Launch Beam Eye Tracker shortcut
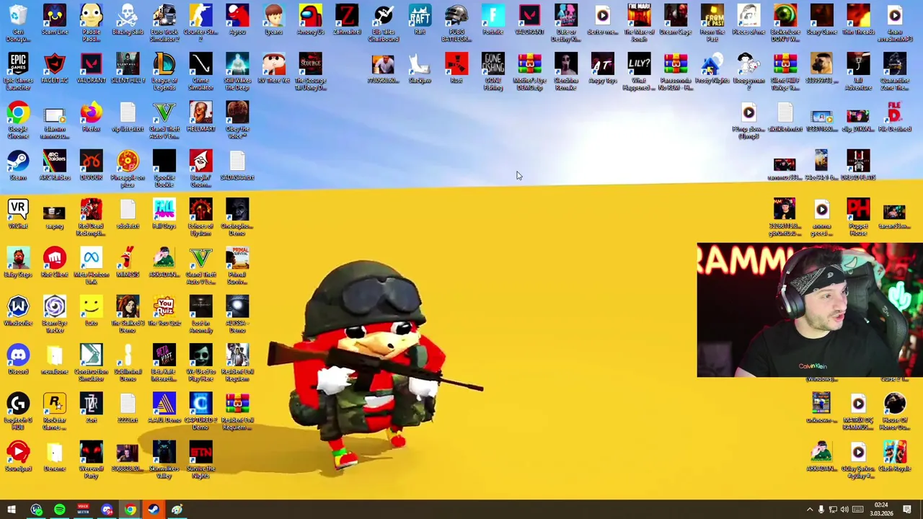The image size is (923, 519). [55, 313]
